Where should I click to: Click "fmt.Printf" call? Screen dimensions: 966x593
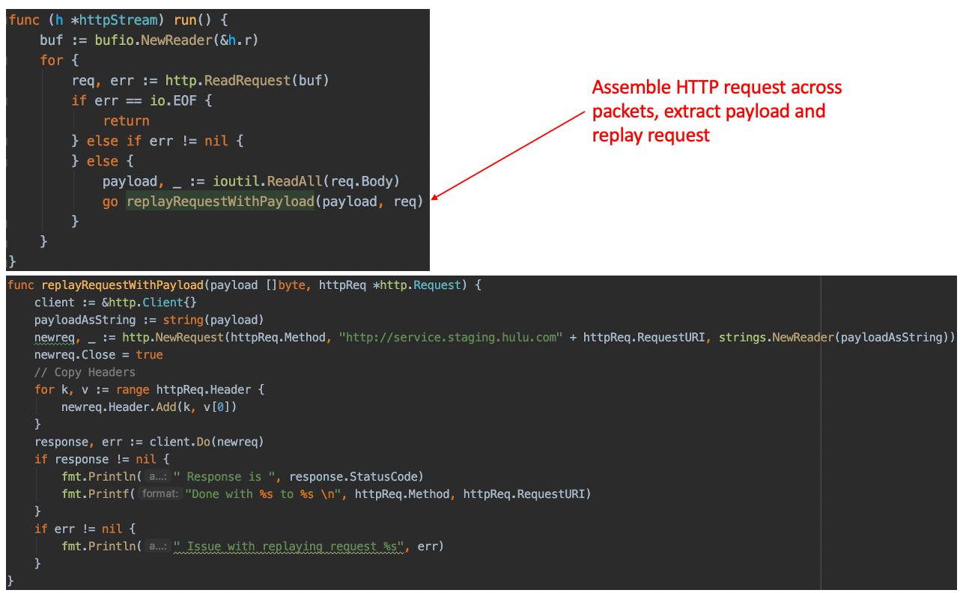pos(95,494)
